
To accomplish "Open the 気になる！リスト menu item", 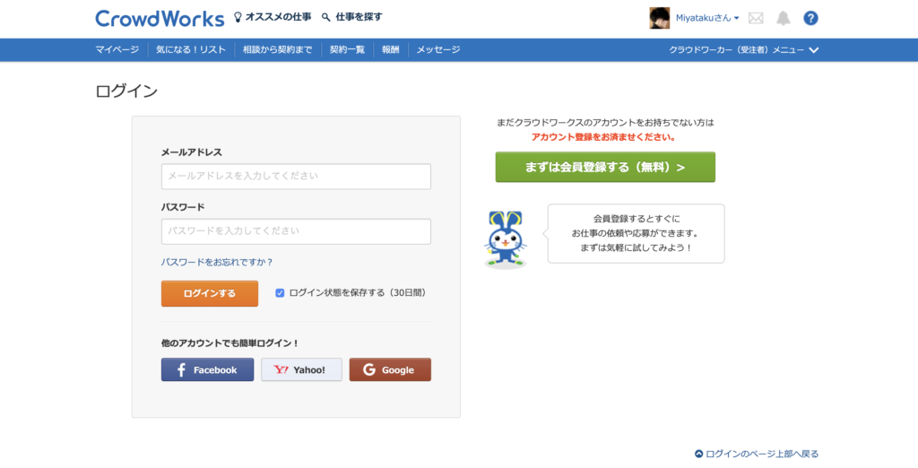I will coord(191,50).
